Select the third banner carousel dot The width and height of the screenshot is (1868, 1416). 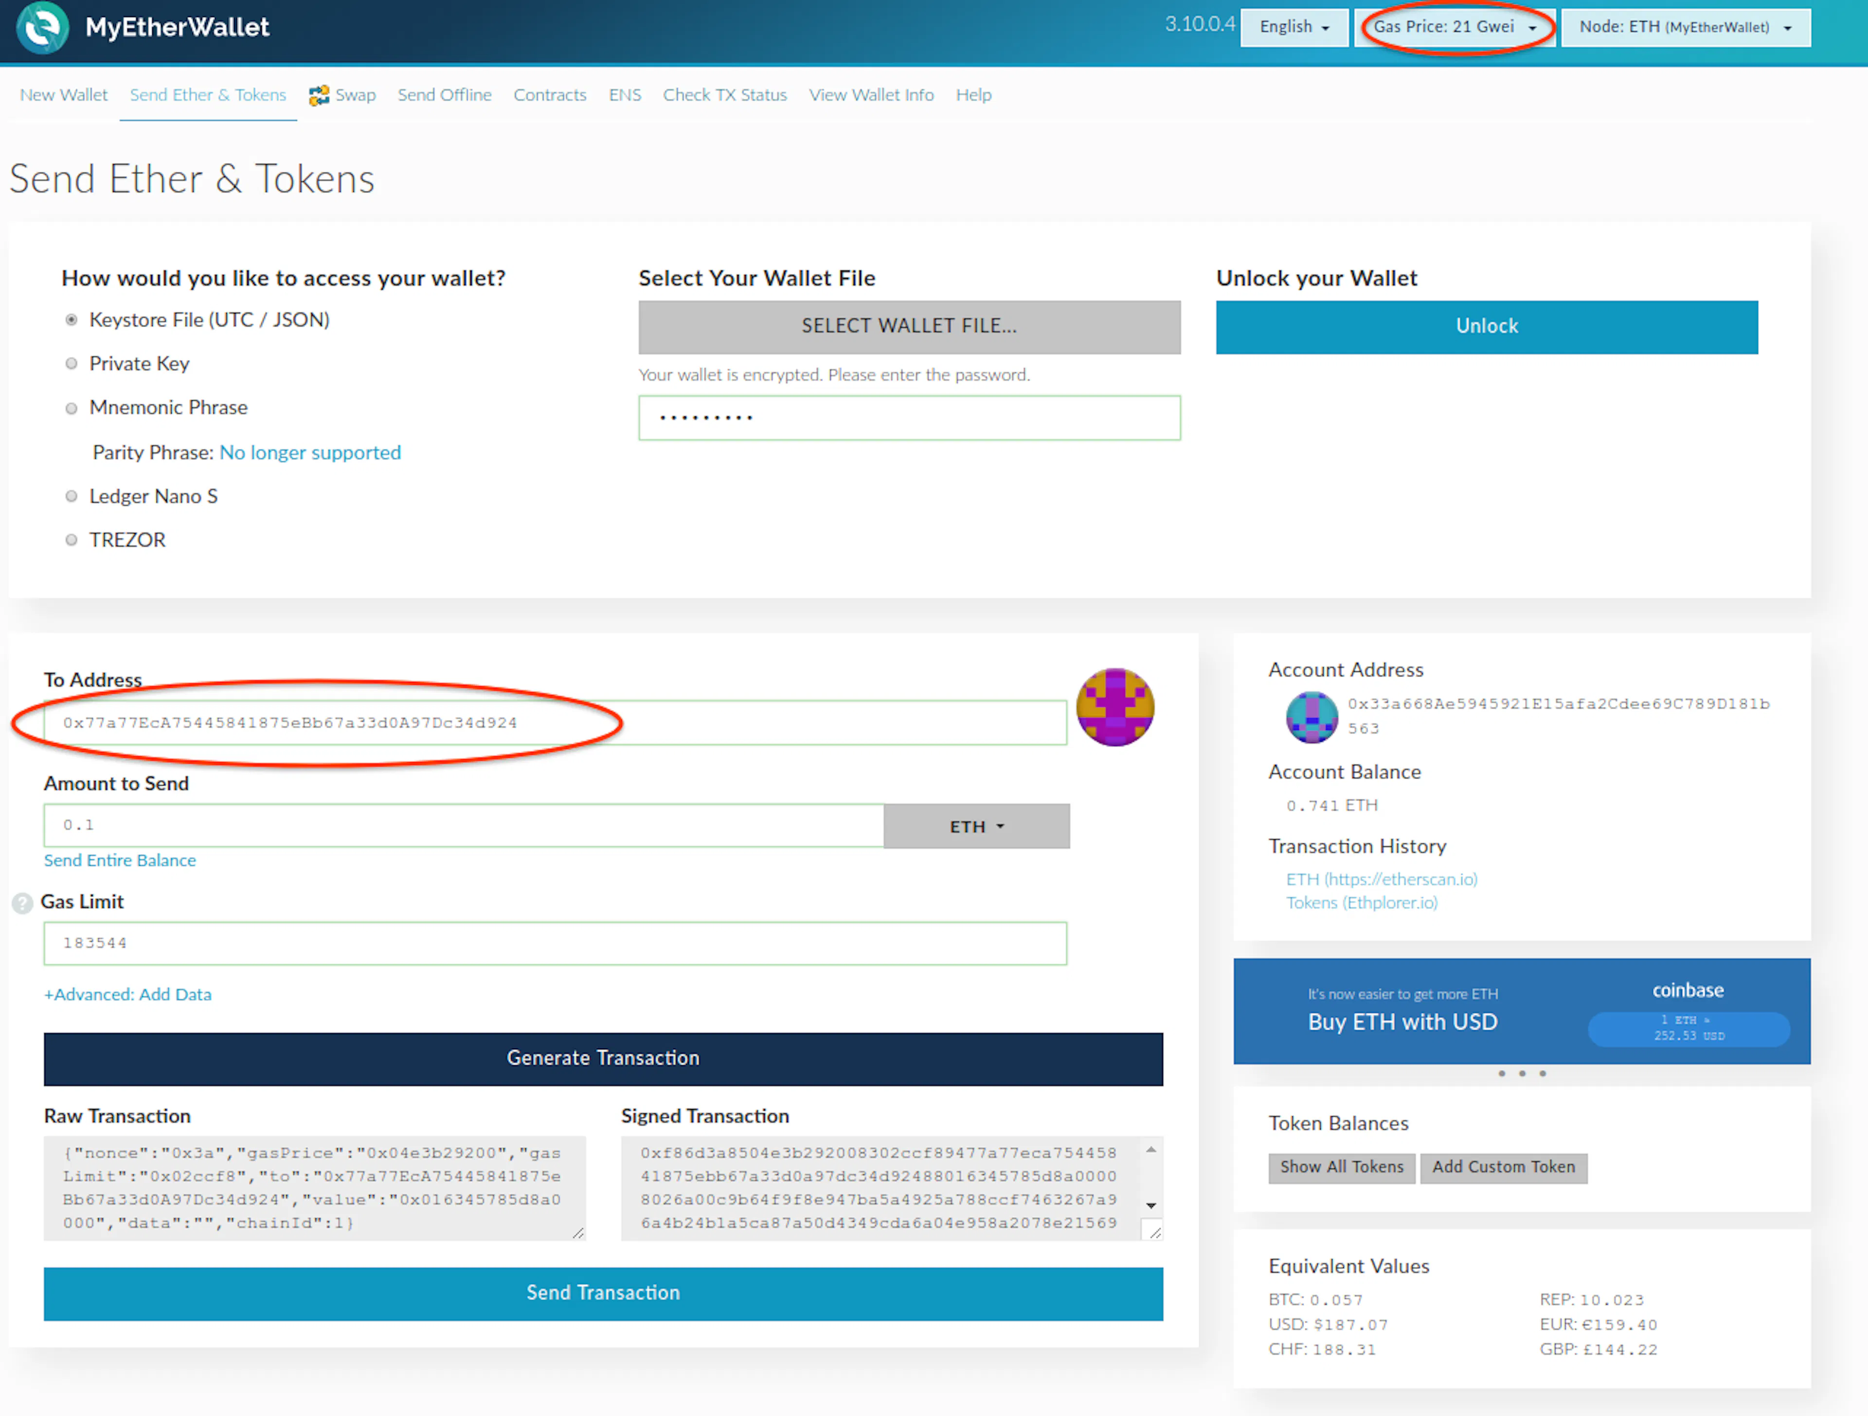(1543, 1074)
